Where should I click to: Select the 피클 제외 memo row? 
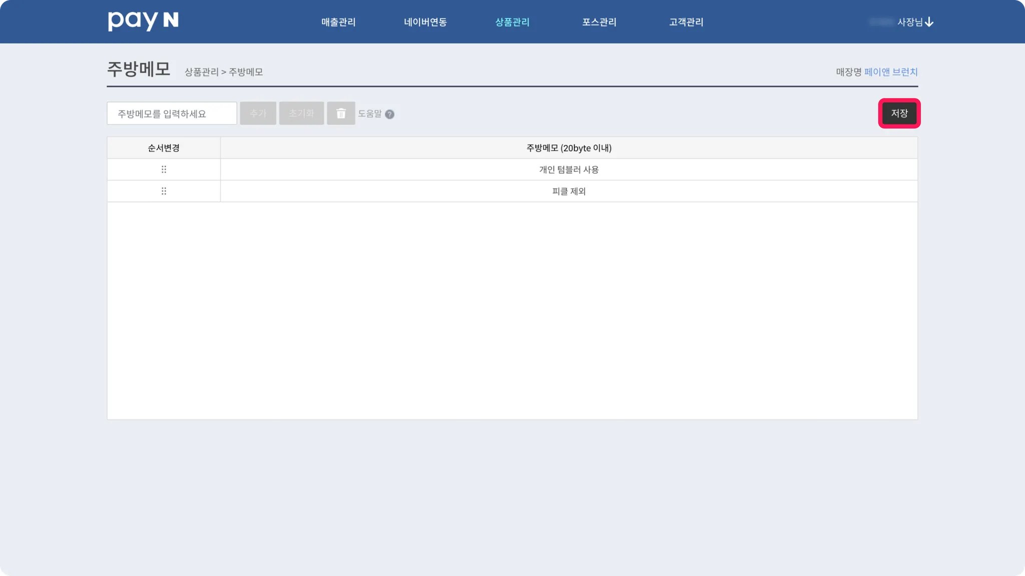pos(569,191)
